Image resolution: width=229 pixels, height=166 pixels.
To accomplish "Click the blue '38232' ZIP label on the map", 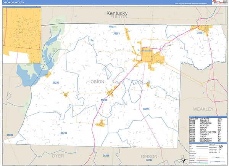I will [x=56, y=83].
